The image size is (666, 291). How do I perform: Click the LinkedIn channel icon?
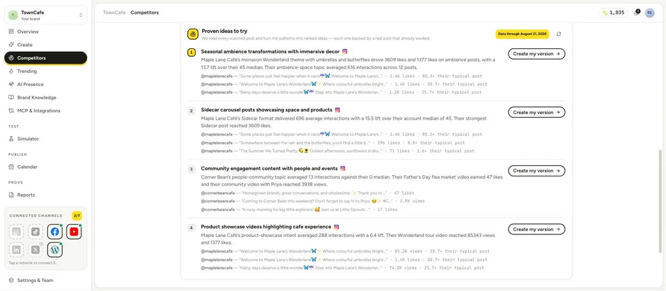[x=16, y=250]
